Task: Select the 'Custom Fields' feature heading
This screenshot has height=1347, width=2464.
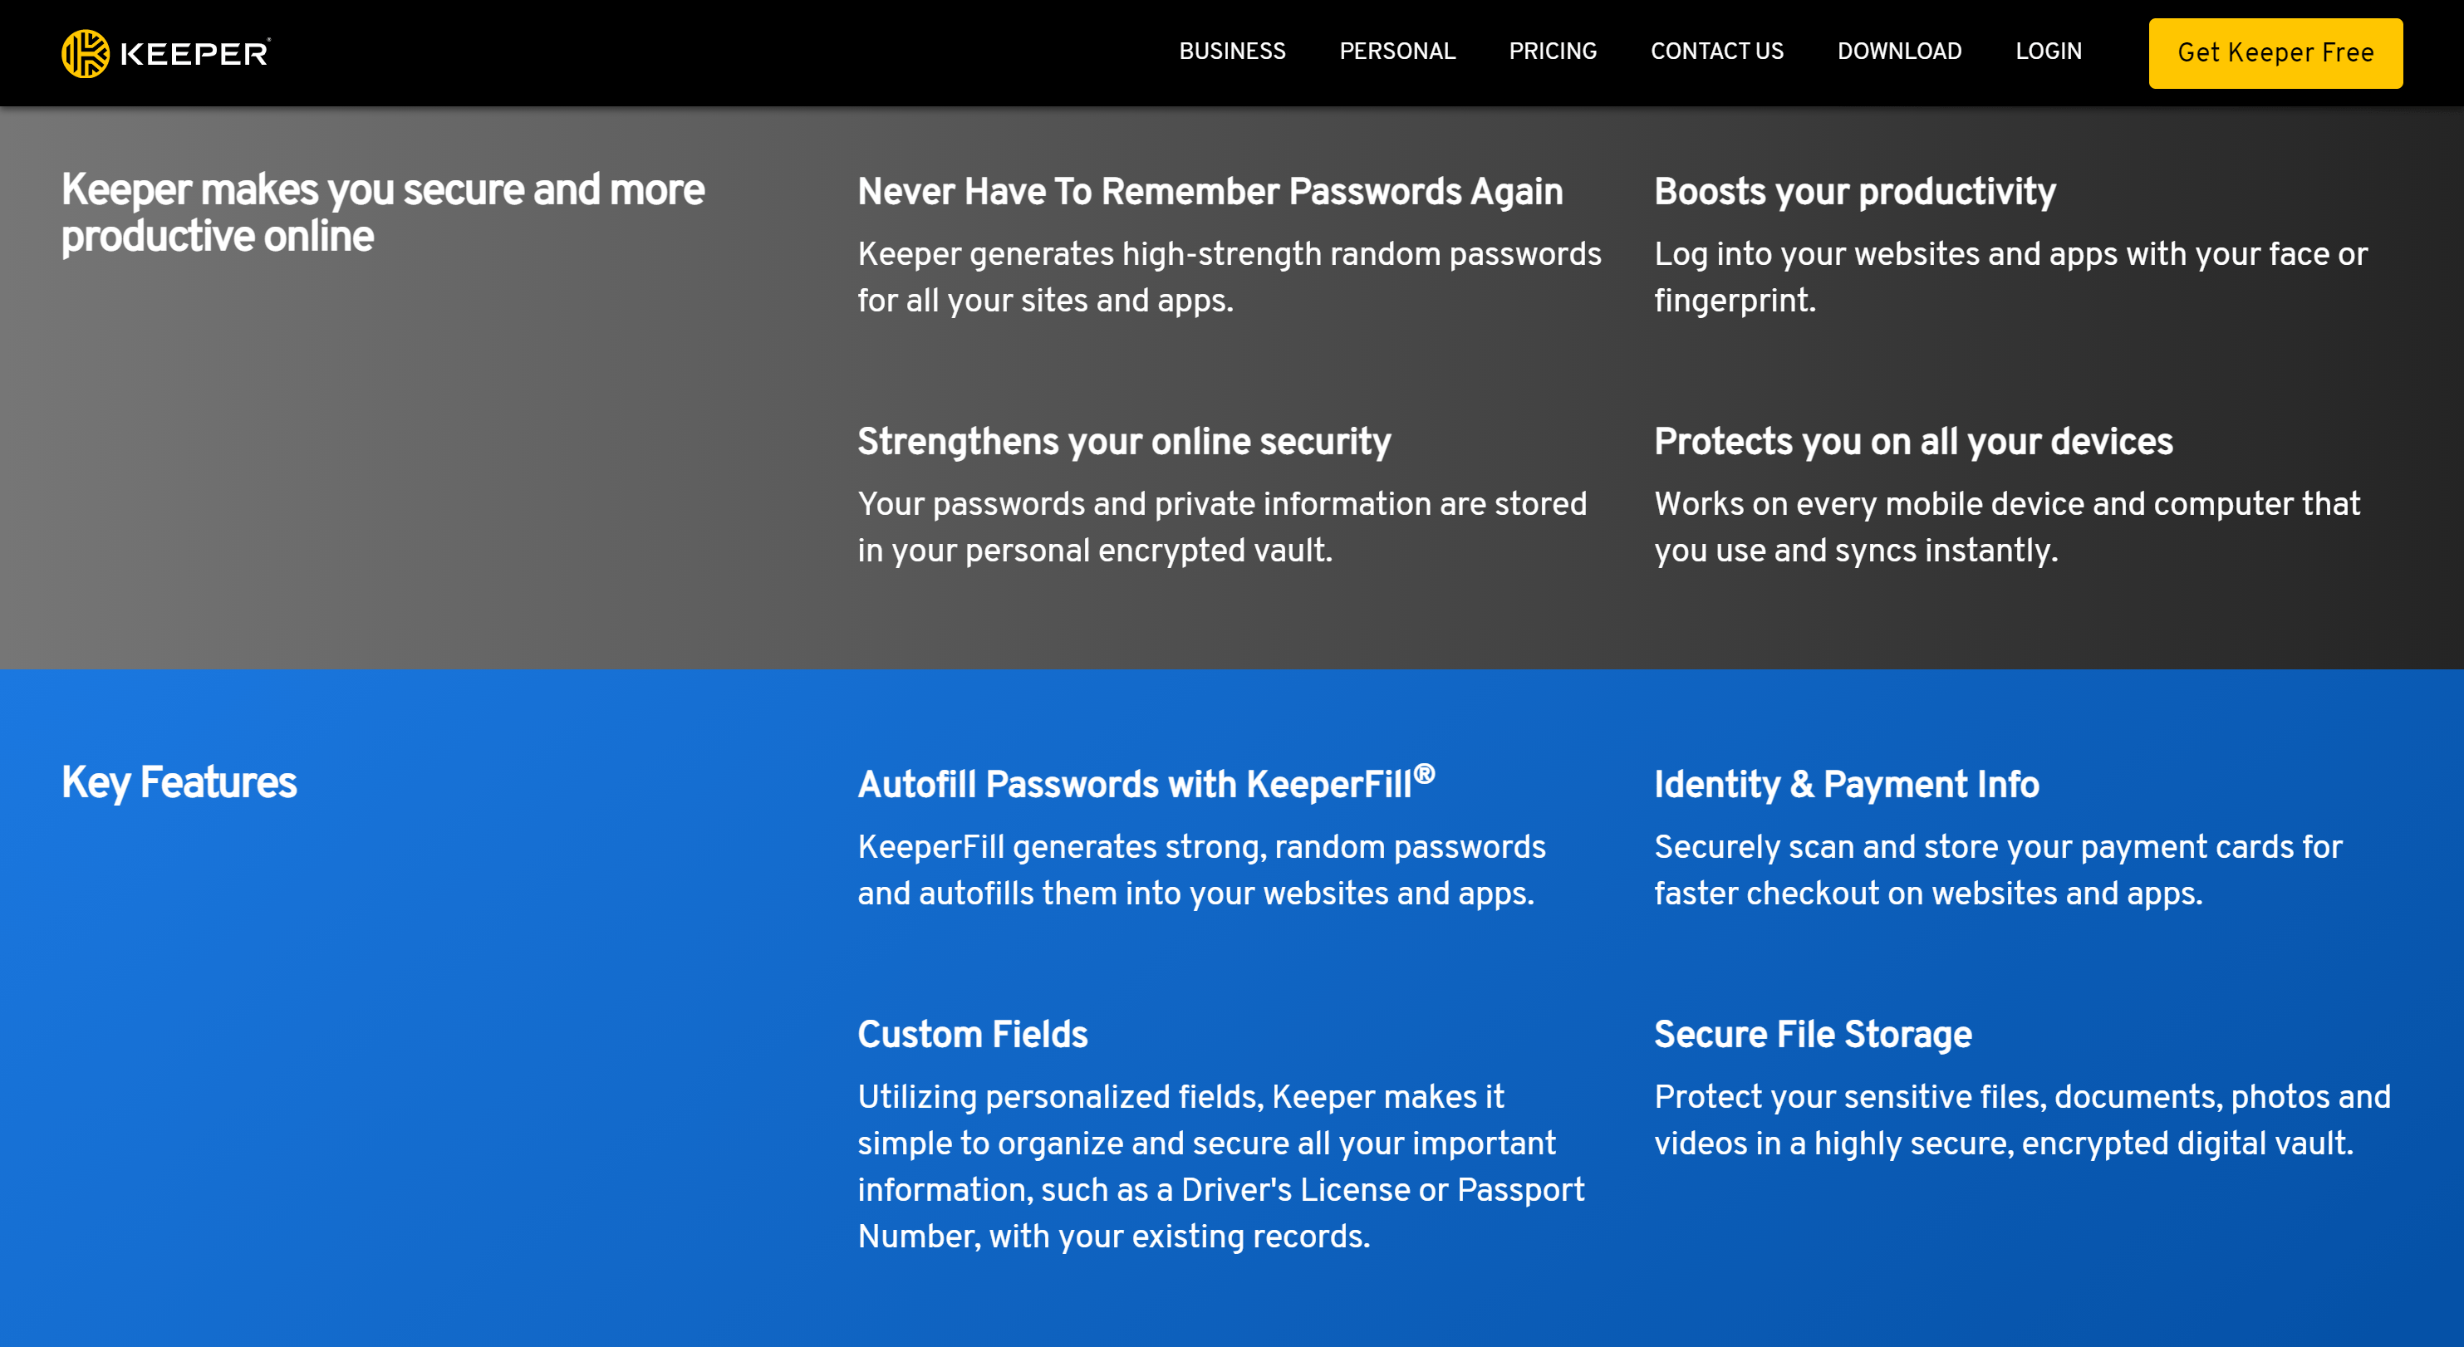Action: tap(973, 1033)
